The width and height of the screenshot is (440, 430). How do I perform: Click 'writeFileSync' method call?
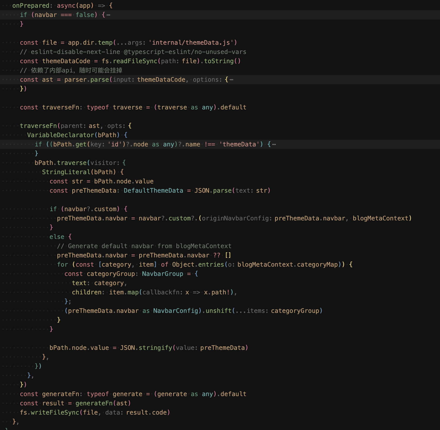pyautogui.click(x=55, y=413)
